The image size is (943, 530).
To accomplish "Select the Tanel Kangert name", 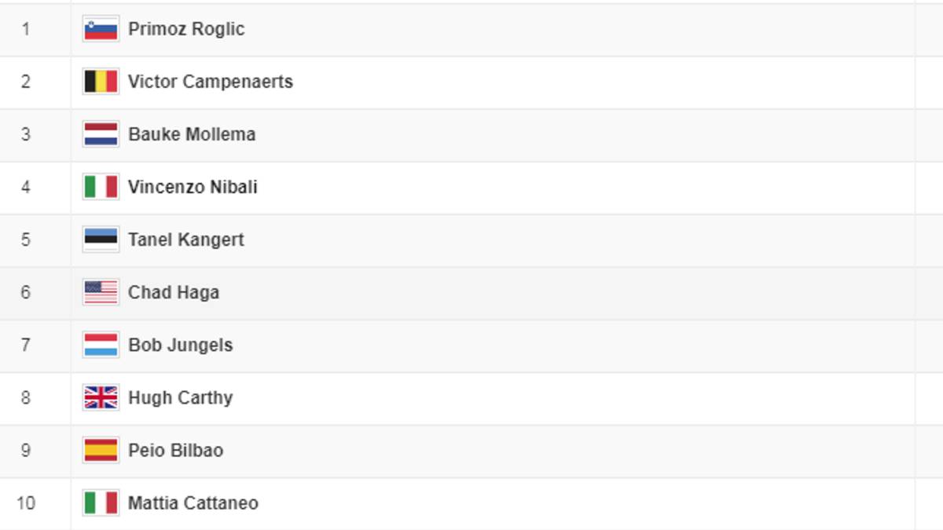I will point(186,240).
